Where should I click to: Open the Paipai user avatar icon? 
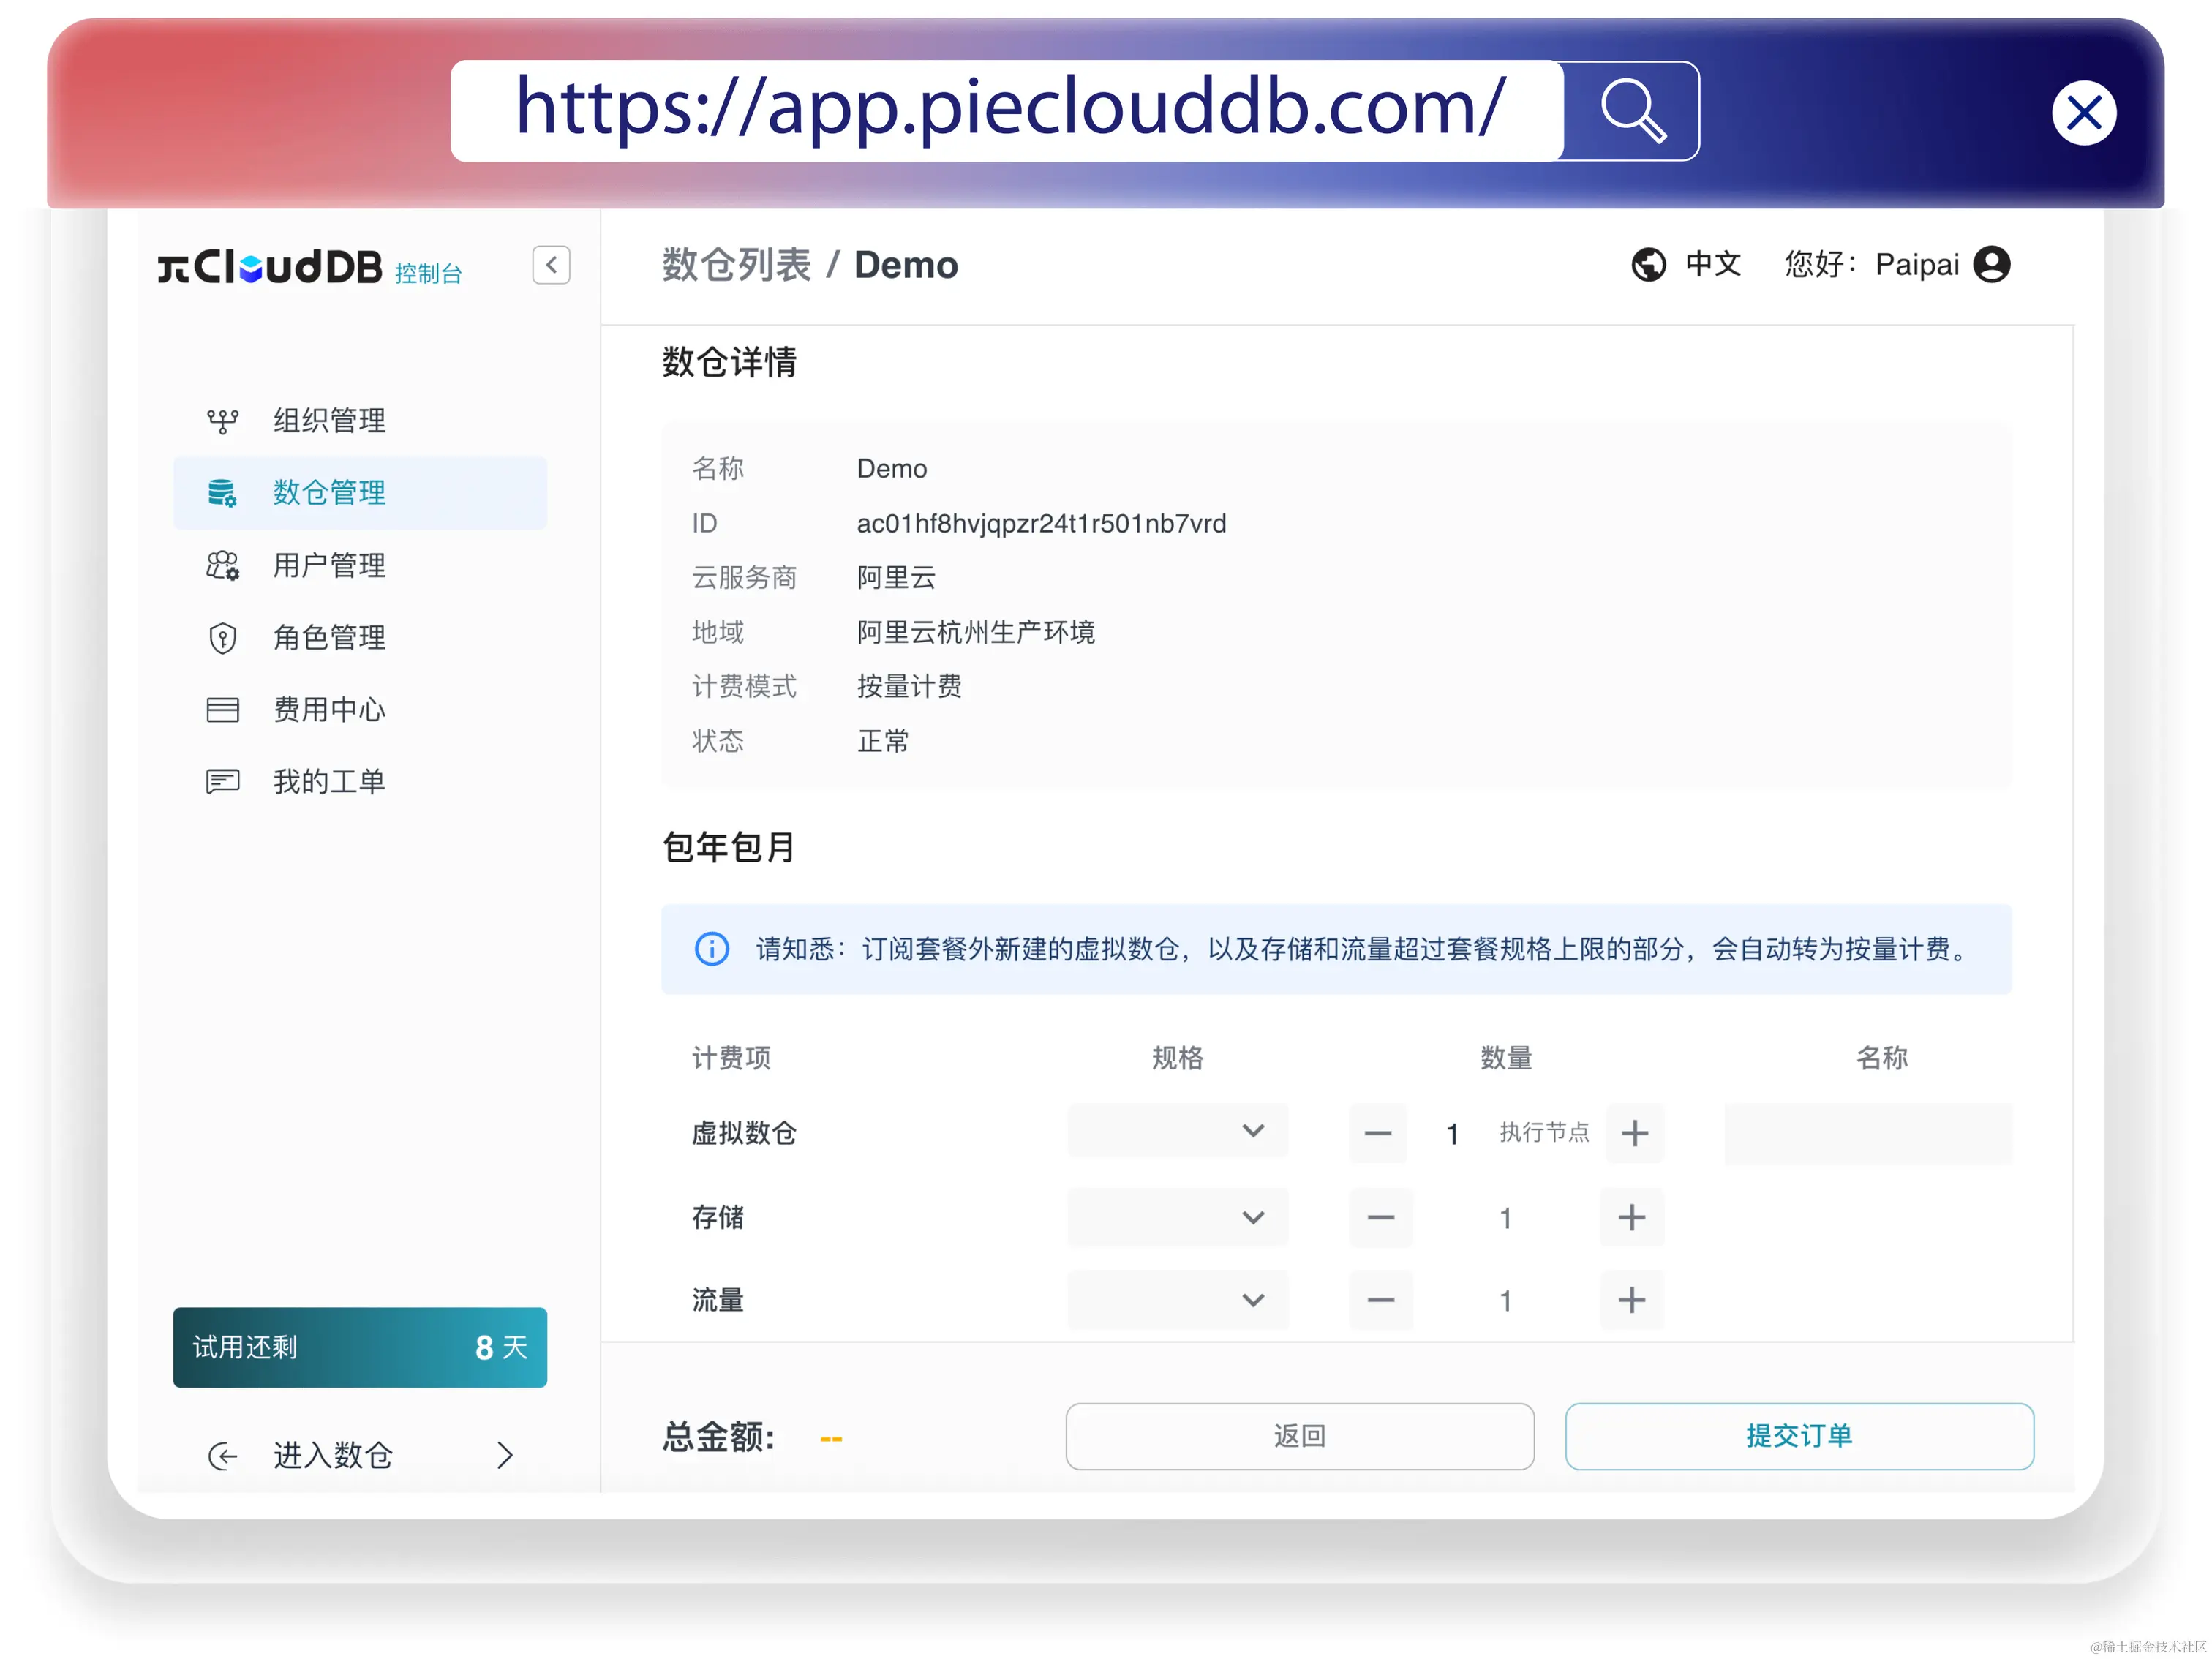(x=1991, y=265)
